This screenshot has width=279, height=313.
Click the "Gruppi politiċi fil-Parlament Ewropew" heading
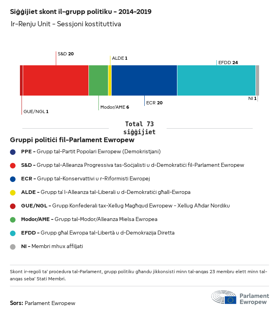click(x=72, y=140)
